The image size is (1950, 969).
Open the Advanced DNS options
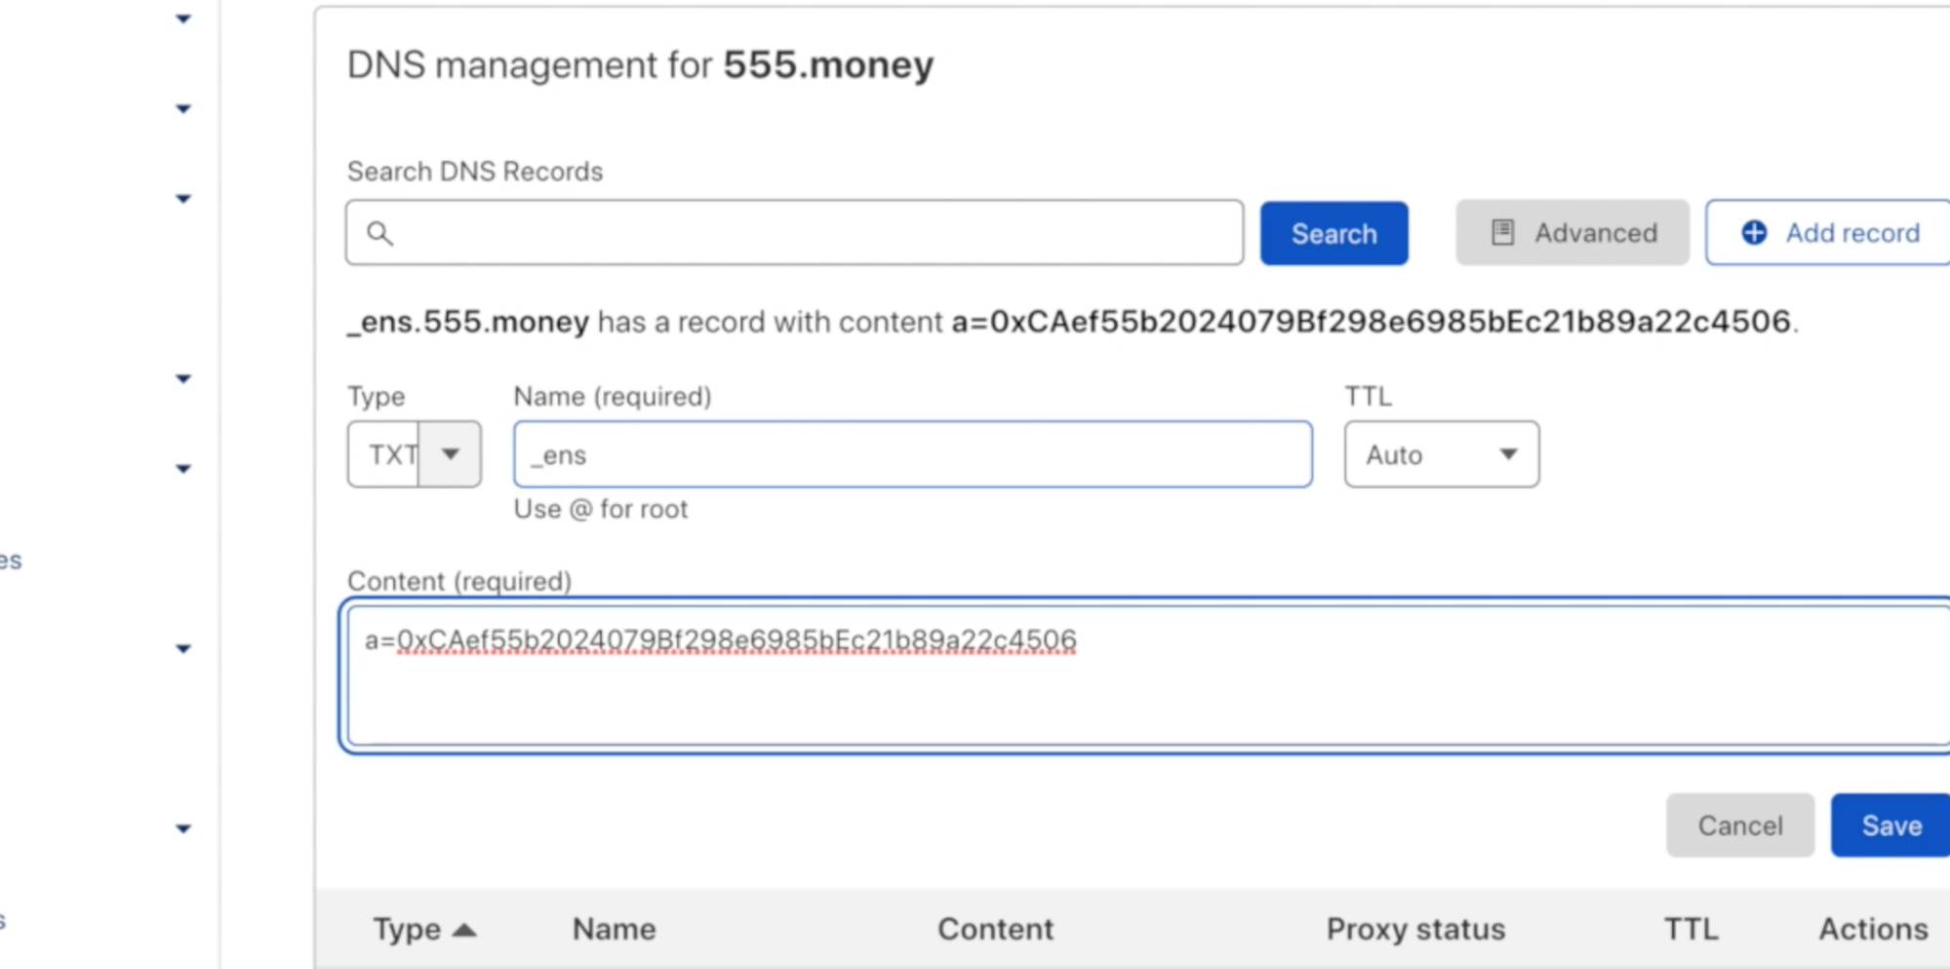click(1572, 233)
